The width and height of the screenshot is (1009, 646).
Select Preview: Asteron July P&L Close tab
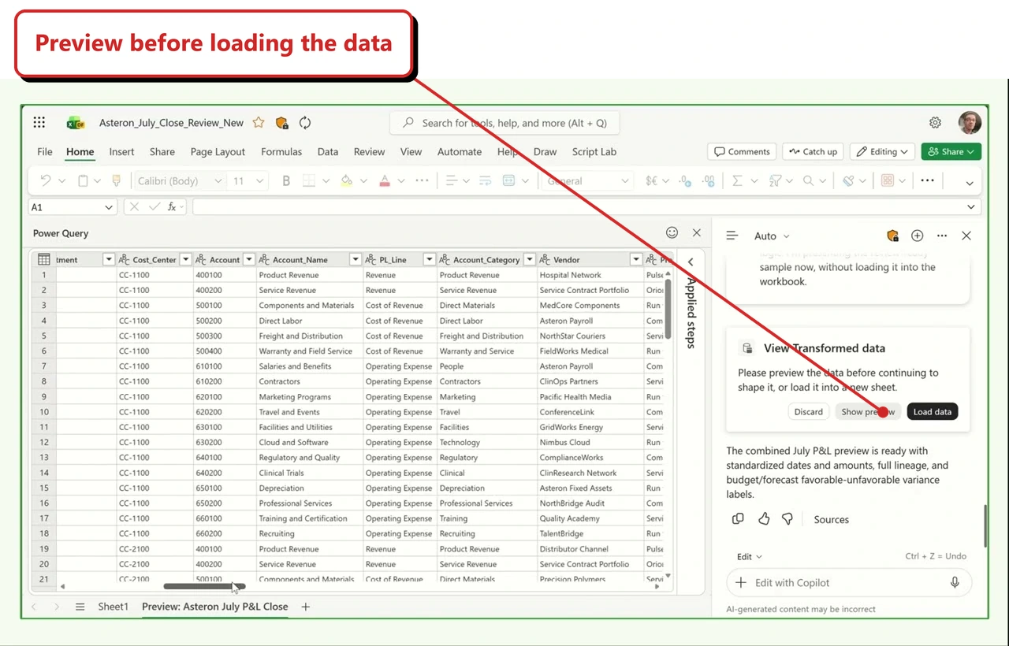pyautogui.click(x=214, y=607)
